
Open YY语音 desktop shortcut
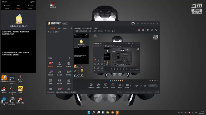point(20,89)
